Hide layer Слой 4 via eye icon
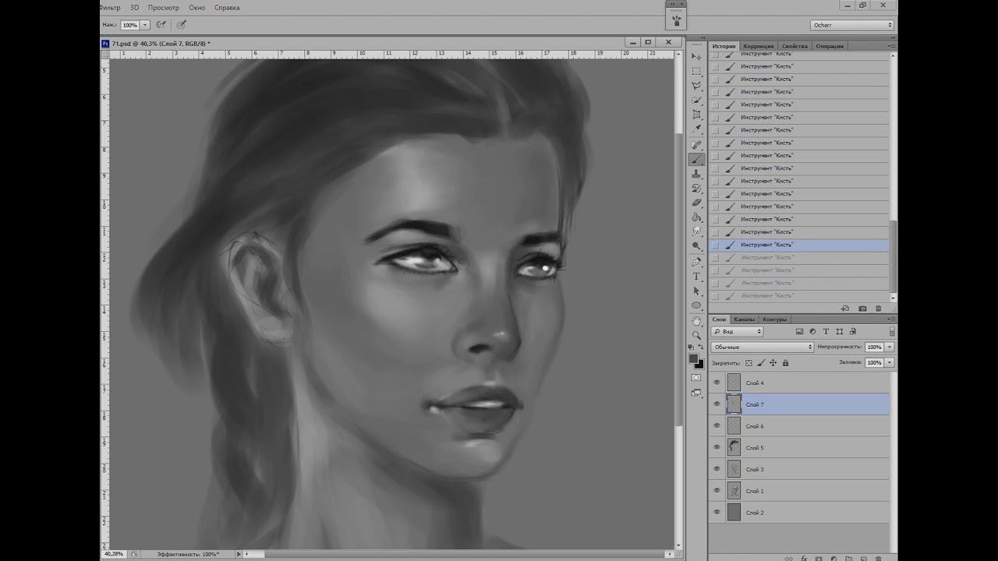This screenshot has width=998, height=561. pos(717,383)
